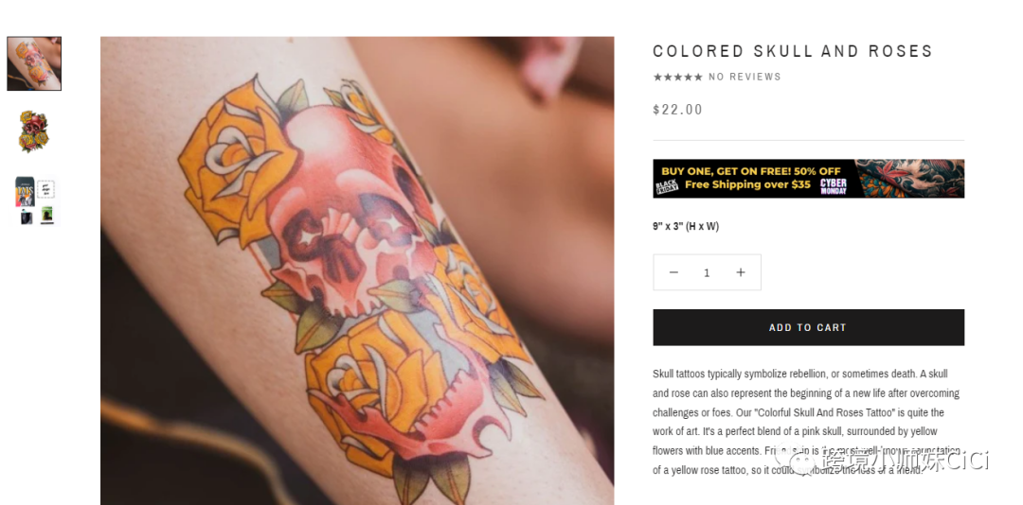Increase quantity with the plus icon
The width and height of the screenshot is (1023, 505).
point(741,272)
